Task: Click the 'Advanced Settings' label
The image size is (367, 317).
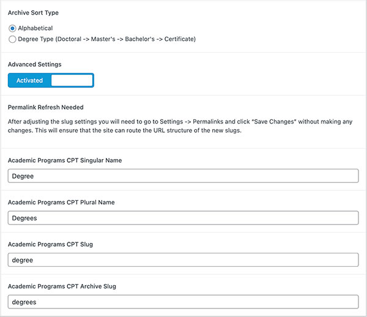Action: [x=35, y=64]
